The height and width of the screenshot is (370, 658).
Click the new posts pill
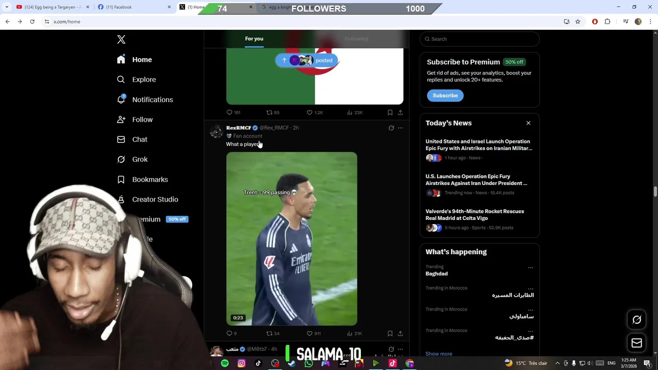click(x=307, y=60)
